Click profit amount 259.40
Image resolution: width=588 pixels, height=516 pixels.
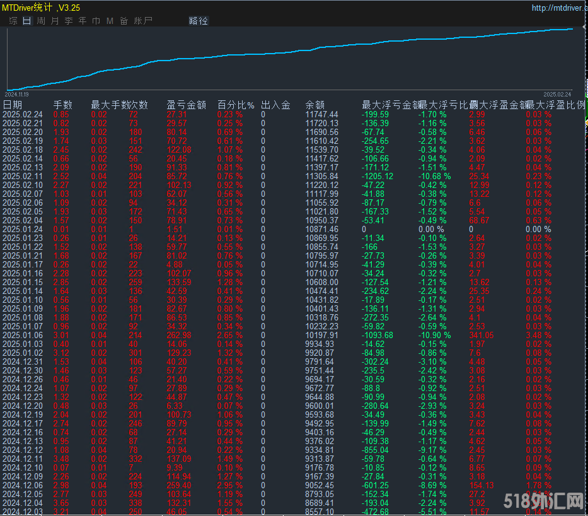tap(179, 485)
